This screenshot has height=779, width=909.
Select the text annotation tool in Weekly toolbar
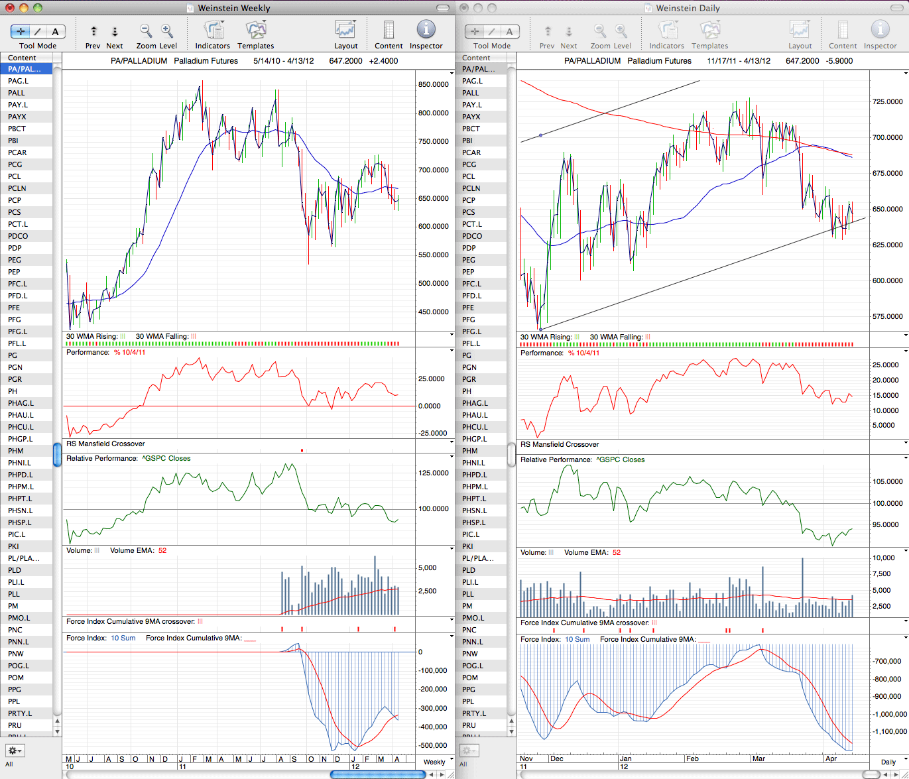[56, 31]
